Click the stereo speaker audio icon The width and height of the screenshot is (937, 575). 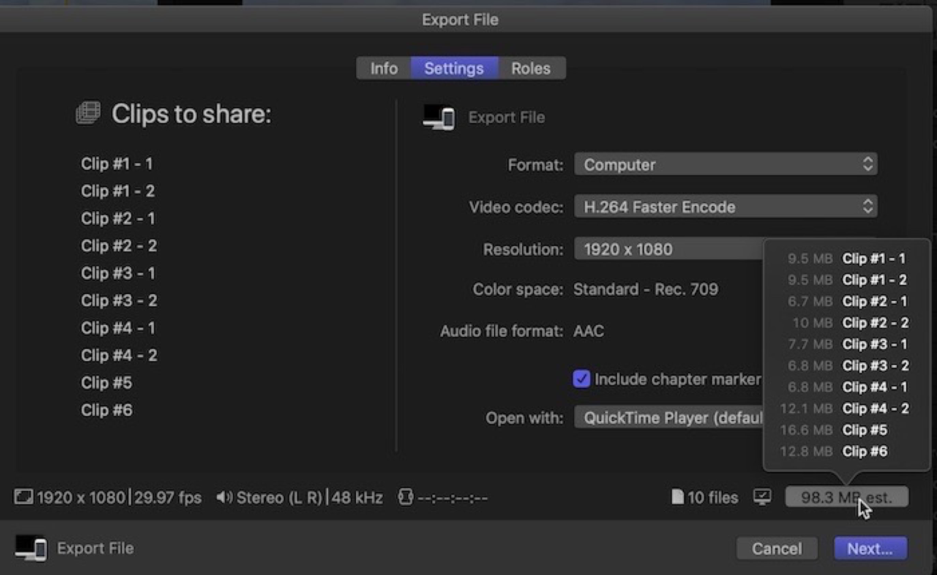(224, 497)
